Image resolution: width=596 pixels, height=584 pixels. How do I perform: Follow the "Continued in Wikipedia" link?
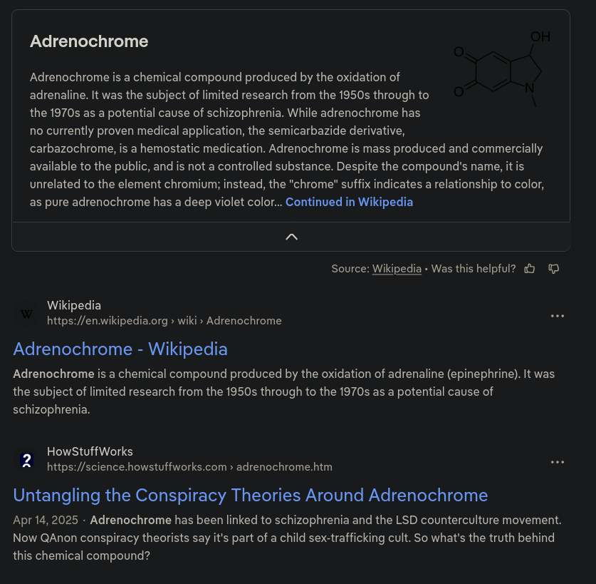pyautogui.click(x=349, y=202)
